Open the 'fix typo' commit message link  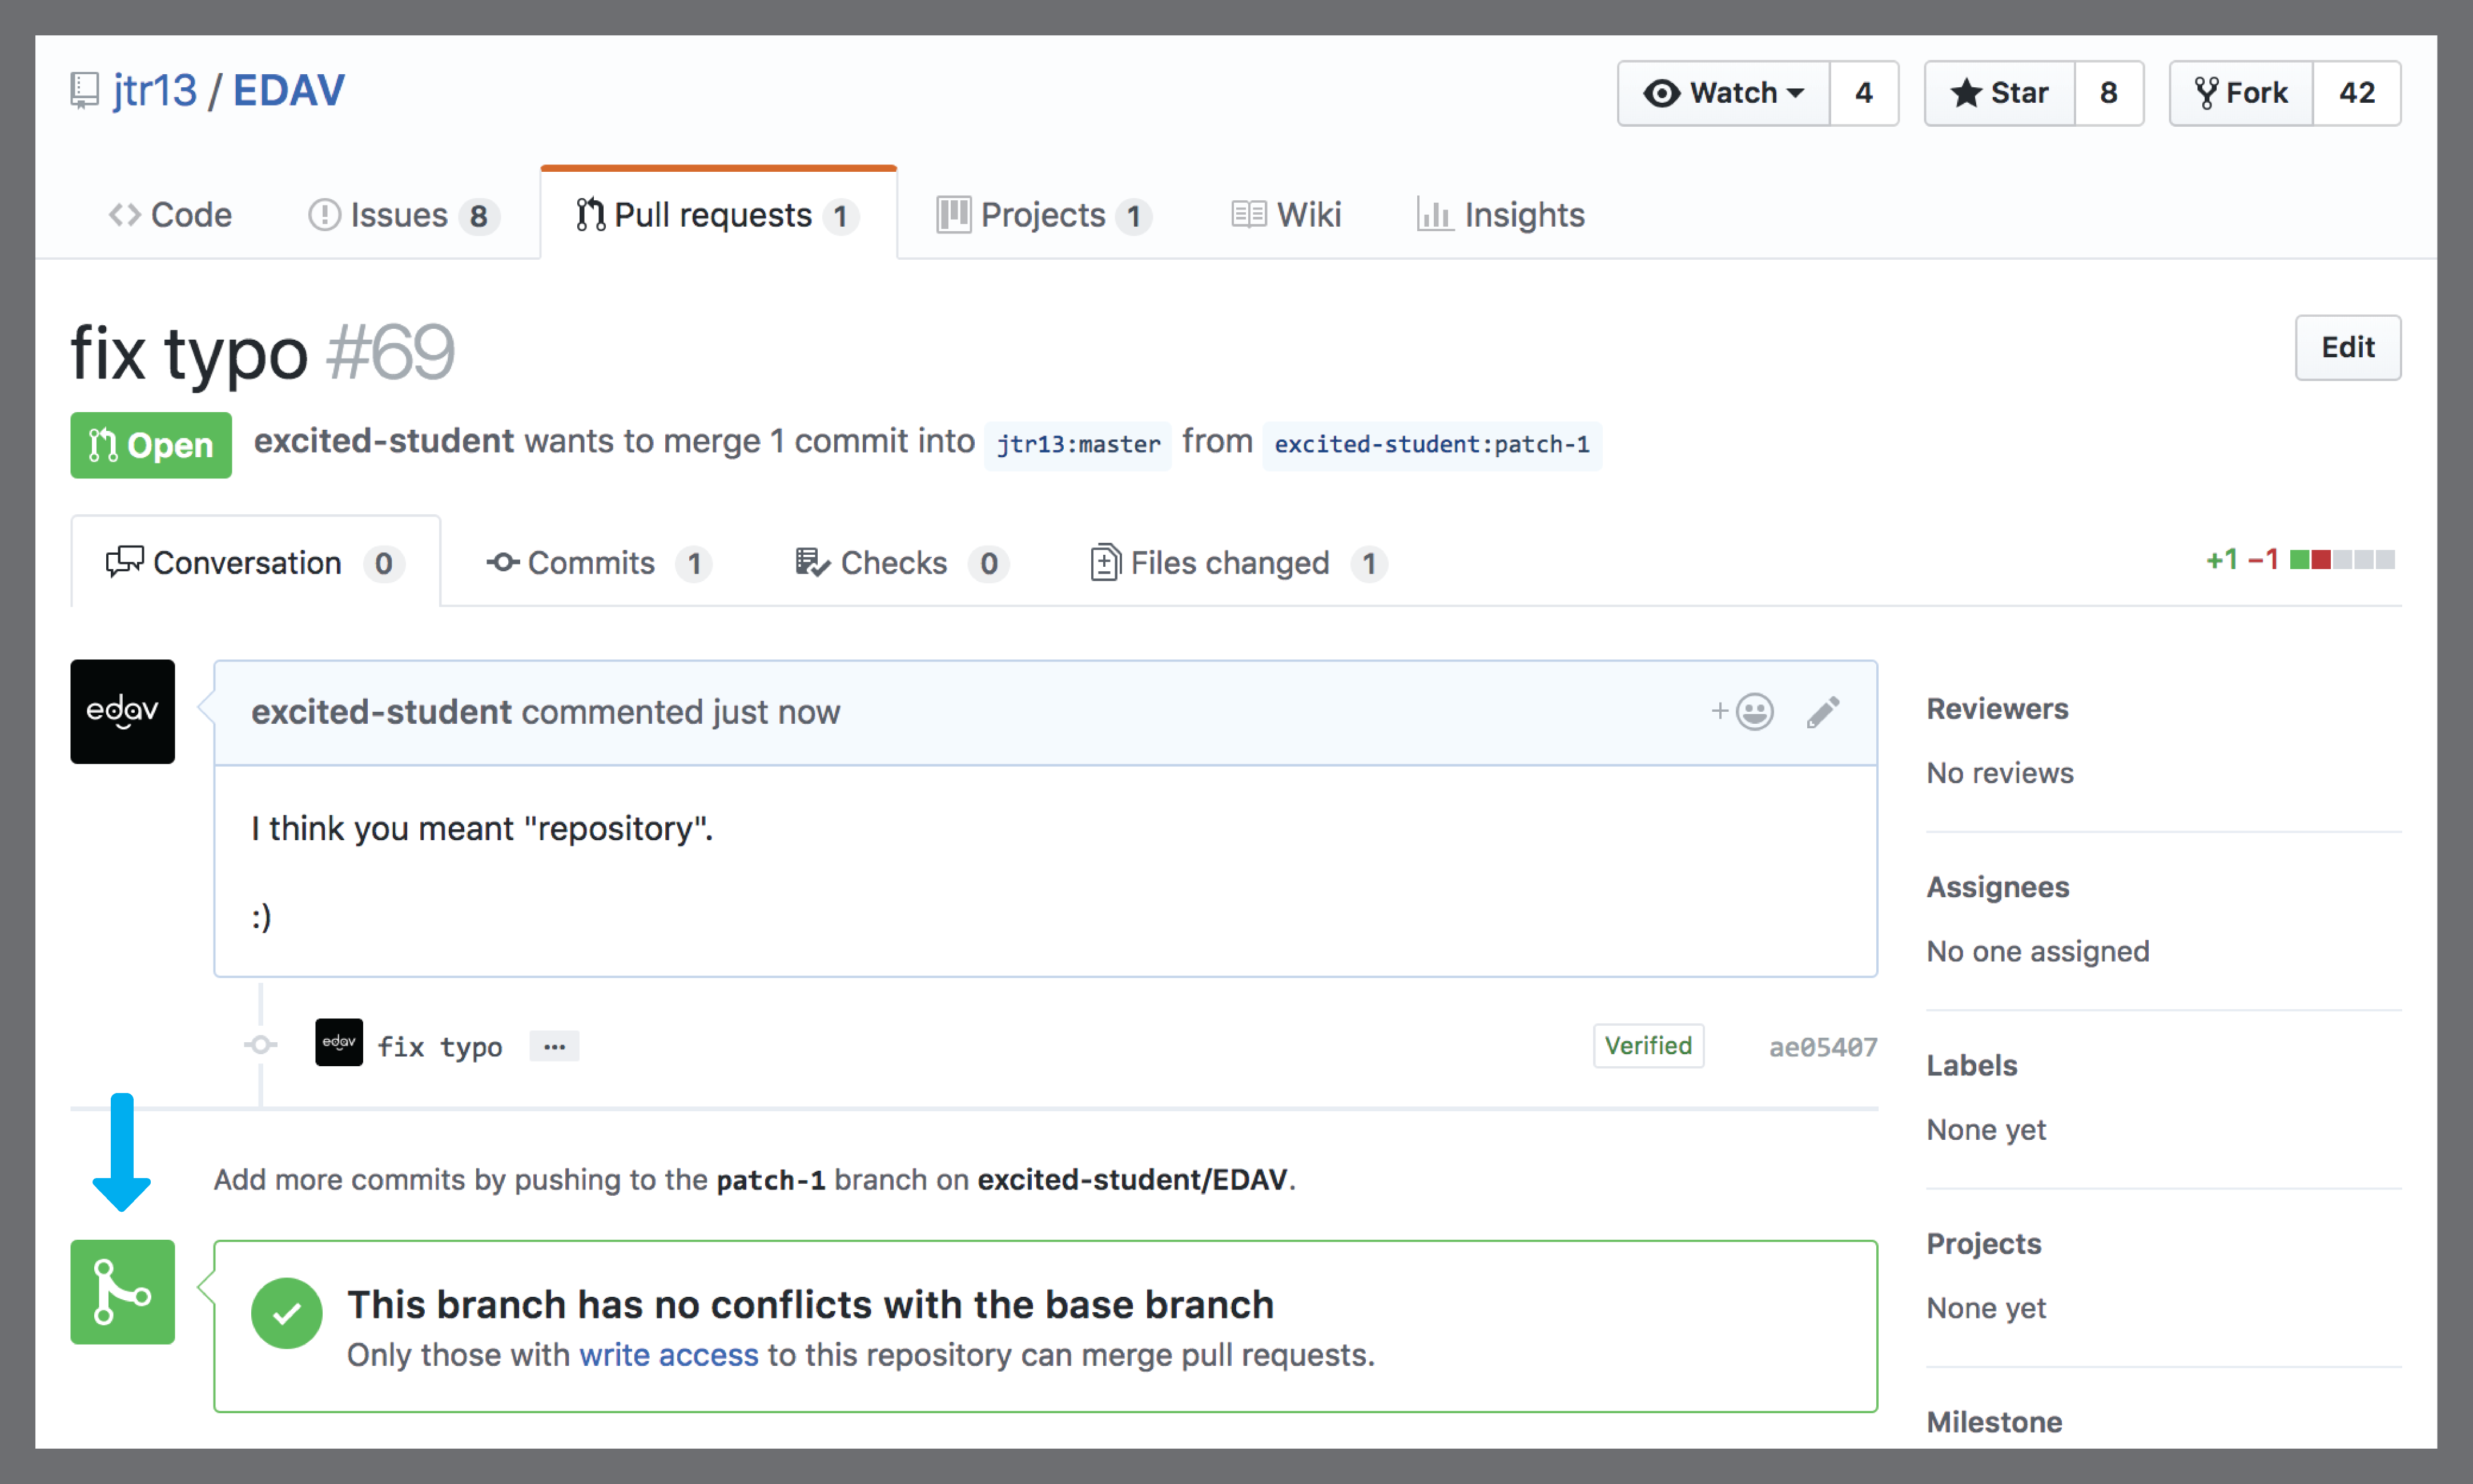pyautogui.click(x=440, y=1047)
